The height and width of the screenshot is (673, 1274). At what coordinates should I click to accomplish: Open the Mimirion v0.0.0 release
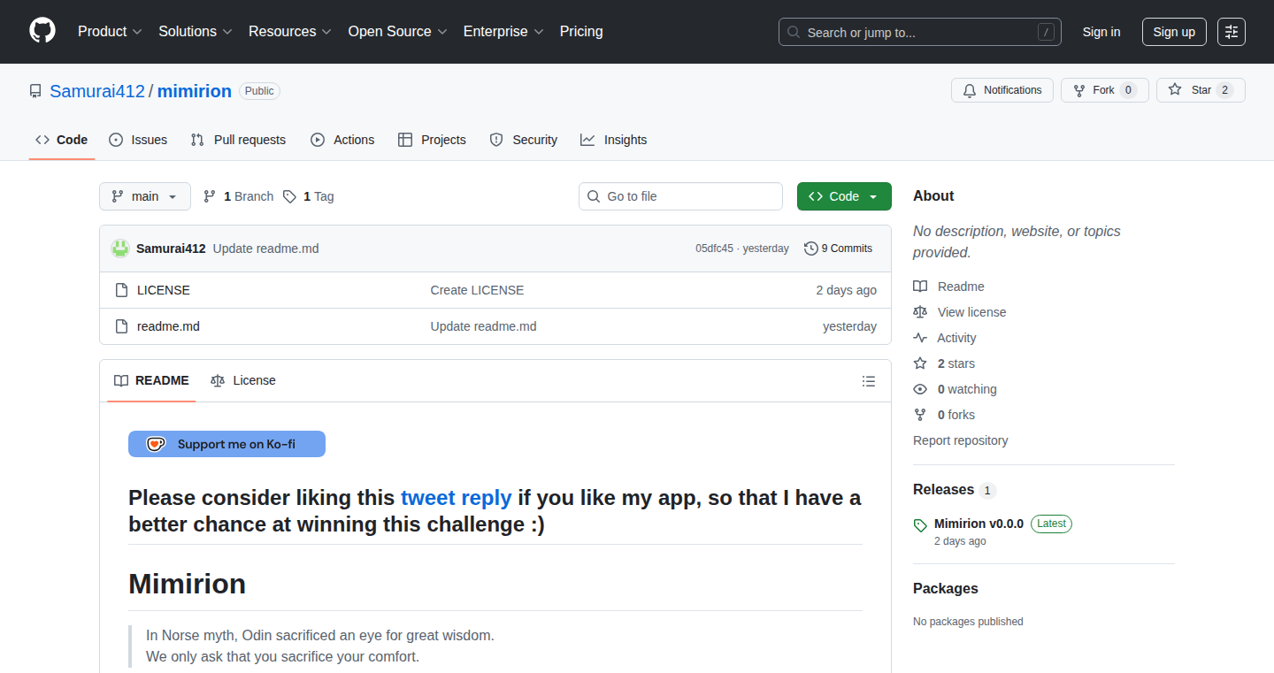[979, 524]
